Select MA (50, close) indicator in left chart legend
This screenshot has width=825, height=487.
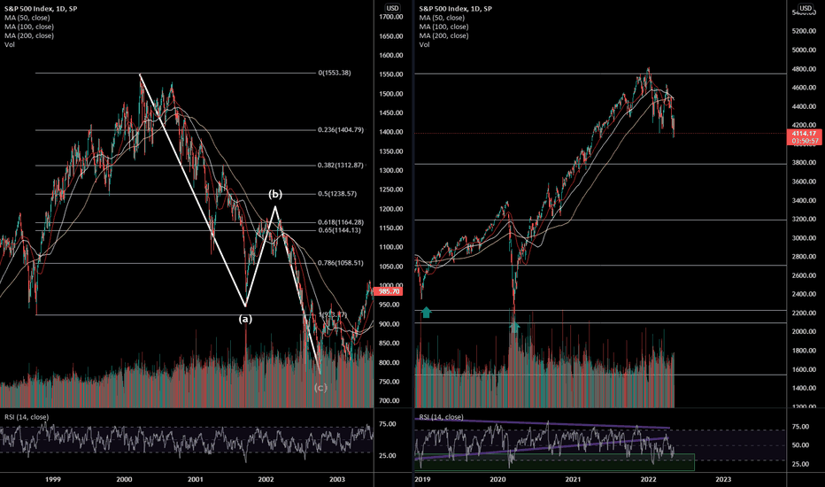[27, 18]
